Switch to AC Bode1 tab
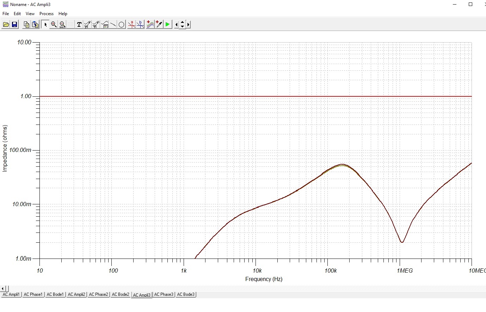This screenshot has height=312, width=486. (55, 295)
